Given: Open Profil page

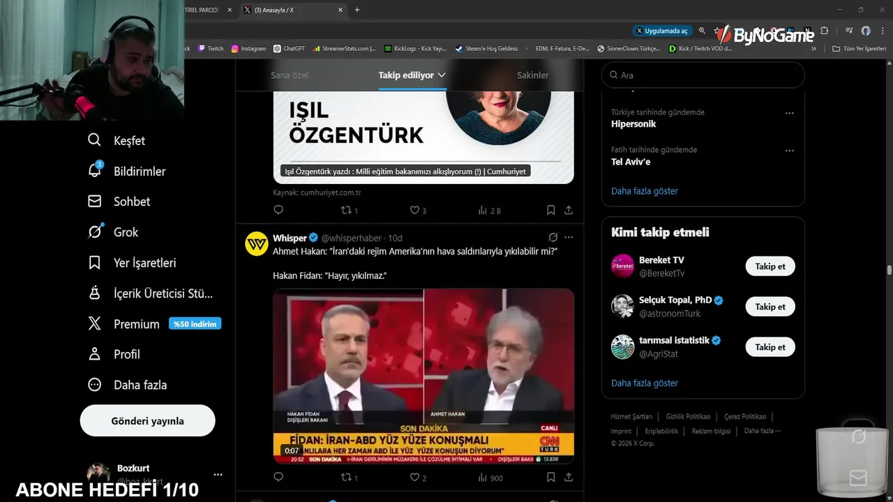Looking at the screenshot, I should click(x=113, y=354).
